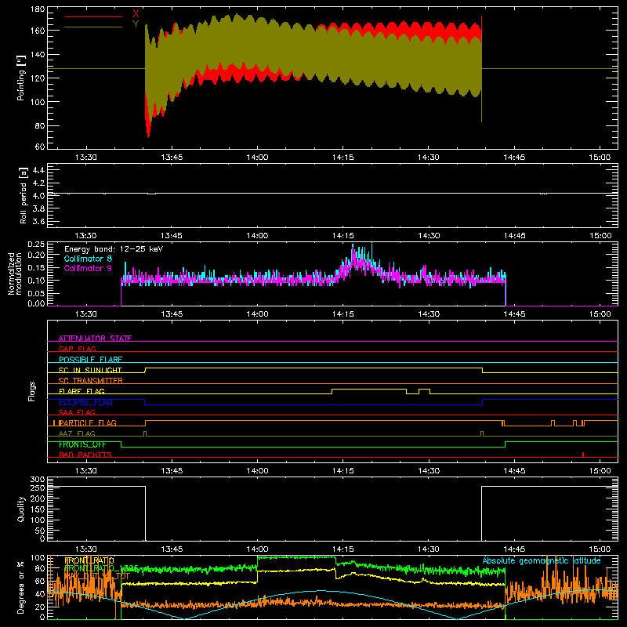Click the 15:00 time label under Quality plot
627x627 pixels.
pos(600,549)
